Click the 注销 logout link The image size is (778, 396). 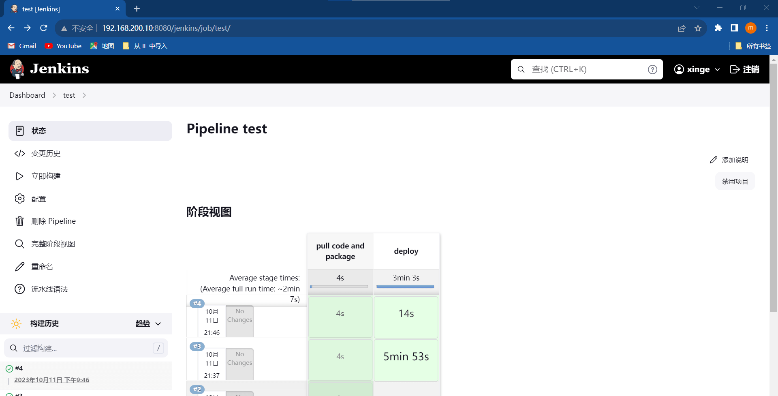pos(744,69)
